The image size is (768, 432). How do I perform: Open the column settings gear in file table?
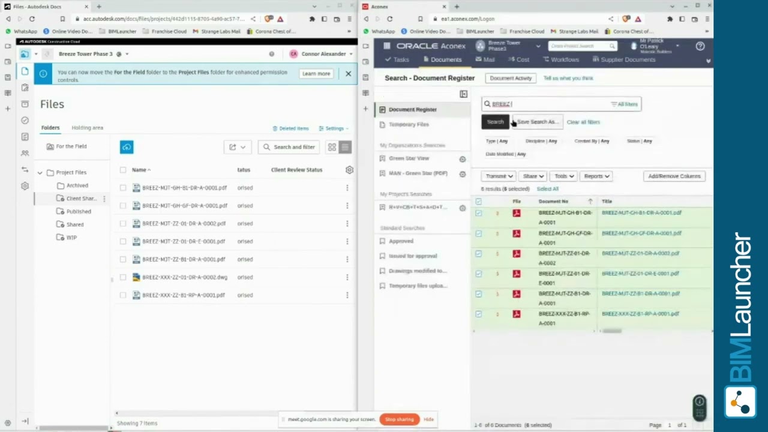[x=349, y=170]
